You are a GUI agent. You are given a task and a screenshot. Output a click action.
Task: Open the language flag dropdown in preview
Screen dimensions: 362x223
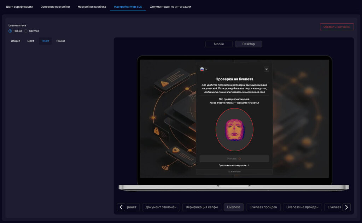coord(204,69)
